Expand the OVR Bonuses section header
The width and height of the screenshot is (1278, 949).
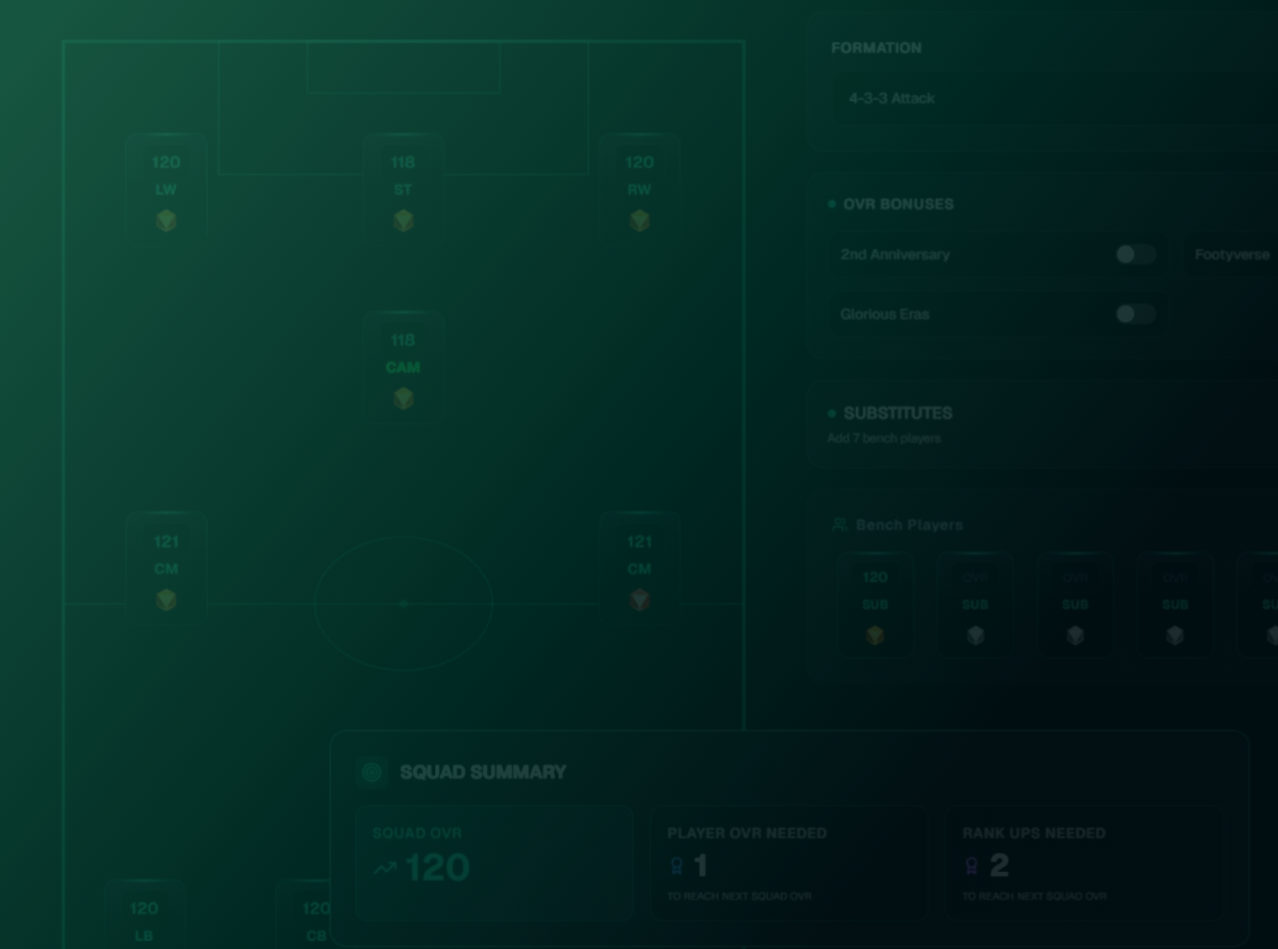click(x=897, y=204)
